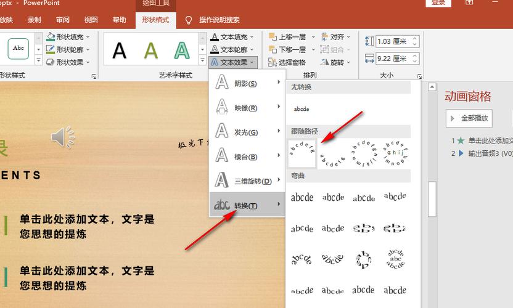Image resolution: width=513 pixels, height=308 pixels.
Task: Open the Align (对齐) dropdown
Action: (x=335, y=37)
